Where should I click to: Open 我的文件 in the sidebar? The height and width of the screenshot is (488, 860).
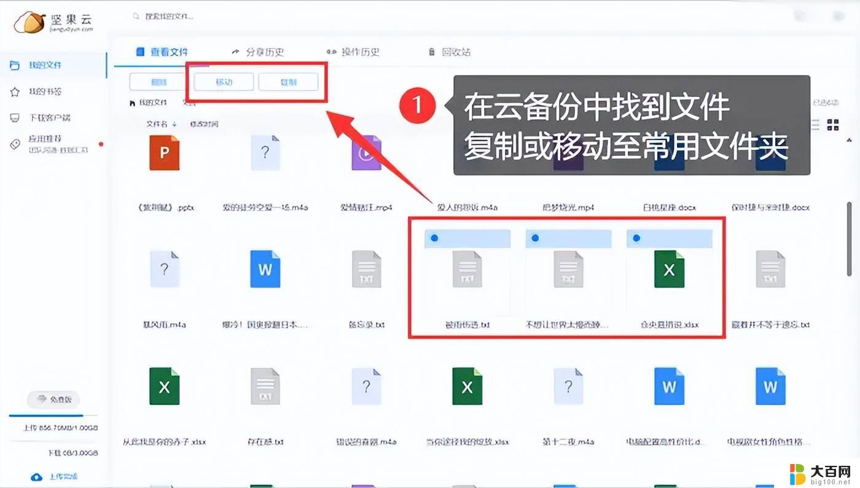coord(45,65)
